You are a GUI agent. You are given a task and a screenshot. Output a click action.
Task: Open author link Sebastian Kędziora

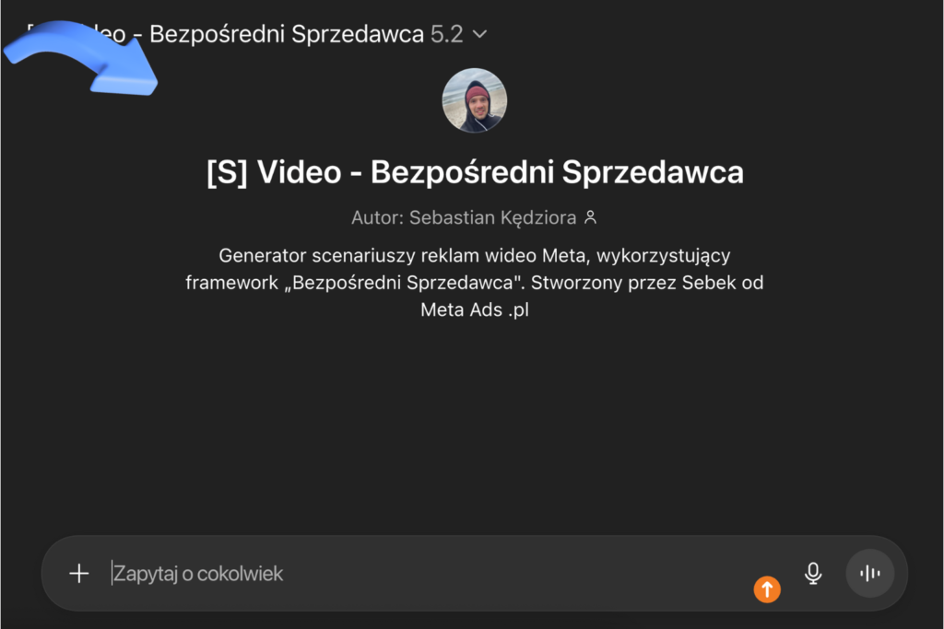(492, 217)
